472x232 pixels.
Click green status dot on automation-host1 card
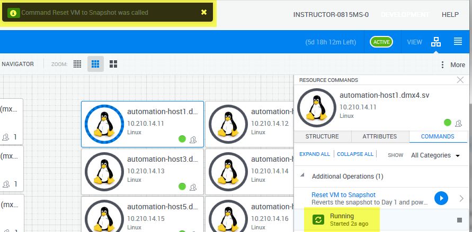(182, 138)
